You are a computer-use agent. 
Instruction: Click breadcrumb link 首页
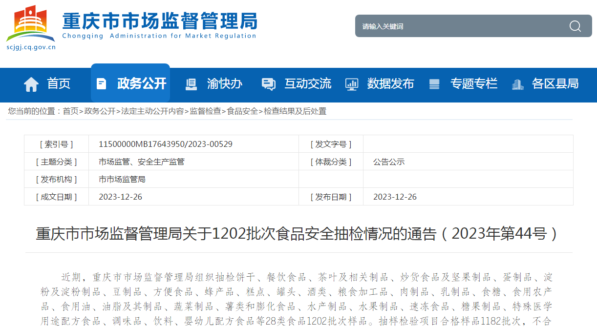[70, 111]
